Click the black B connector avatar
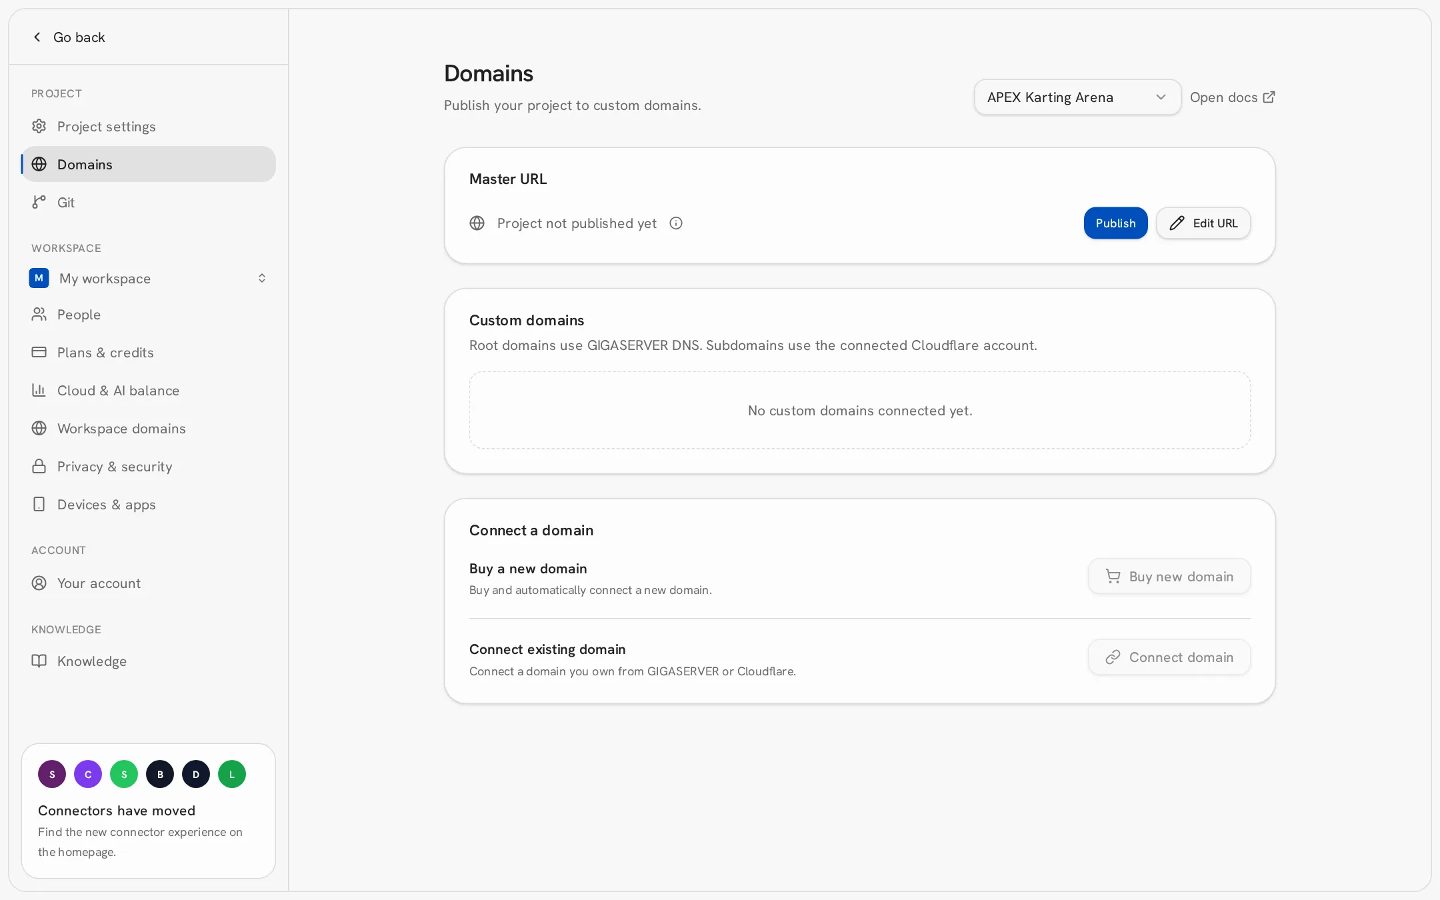This screenshot has height=900, width=1440. click(x=160, y=774)
